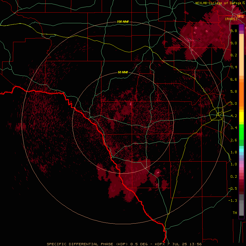
Task: Pick the orange segment of the color bar
Action: pos(241,94)
